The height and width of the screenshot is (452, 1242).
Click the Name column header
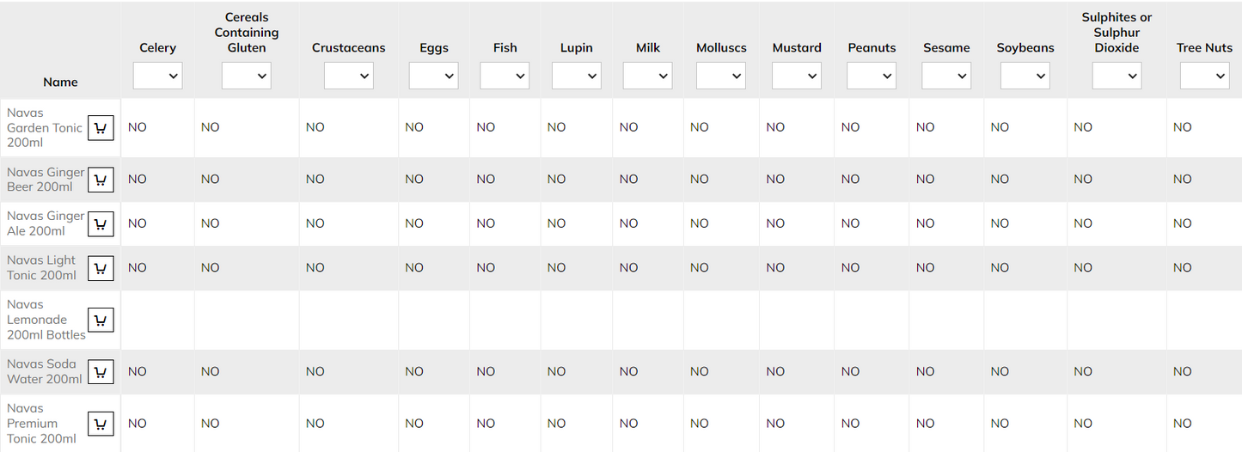click(x=60, y=82)
